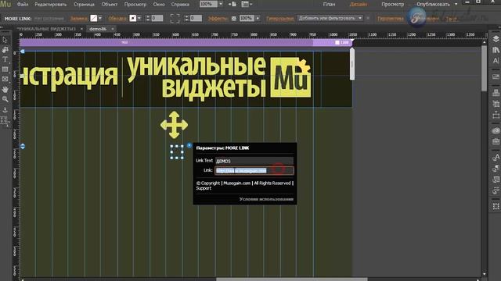Click the page plus icon in the top bar
The height and width of the screenshot is (281, 501).
[x=232, y=4]
